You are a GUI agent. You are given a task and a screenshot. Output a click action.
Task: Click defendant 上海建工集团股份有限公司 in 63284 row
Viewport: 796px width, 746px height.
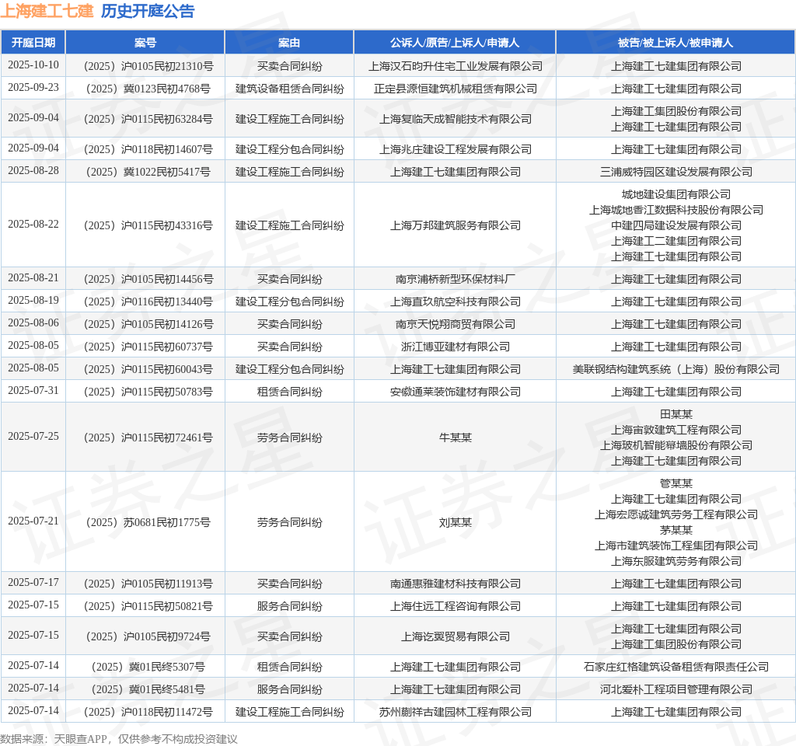(676, 111)
